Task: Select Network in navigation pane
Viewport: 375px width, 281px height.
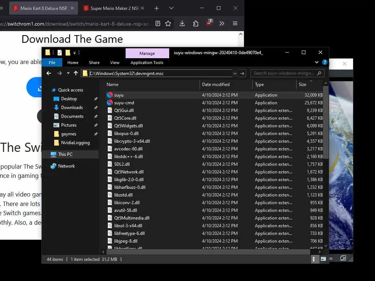Action: pos(66,166)
